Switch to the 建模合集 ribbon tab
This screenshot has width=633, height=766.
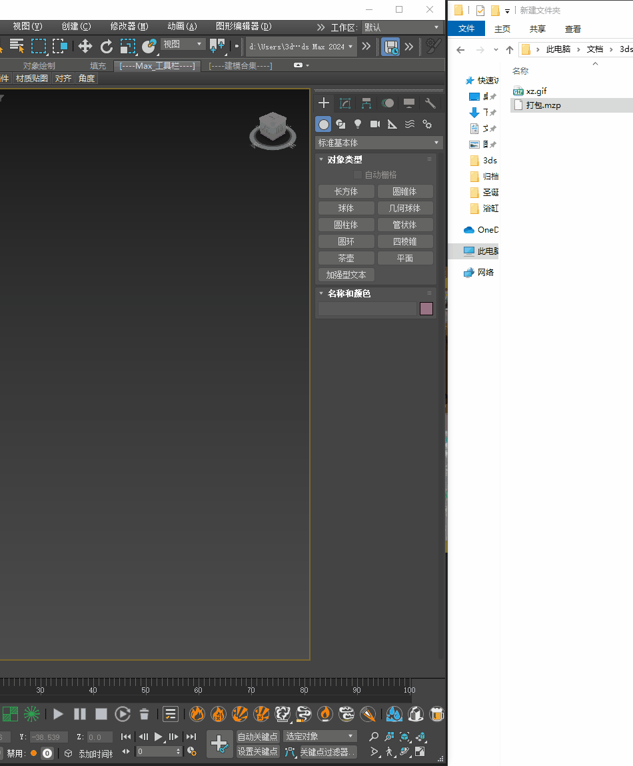point(240,66)
